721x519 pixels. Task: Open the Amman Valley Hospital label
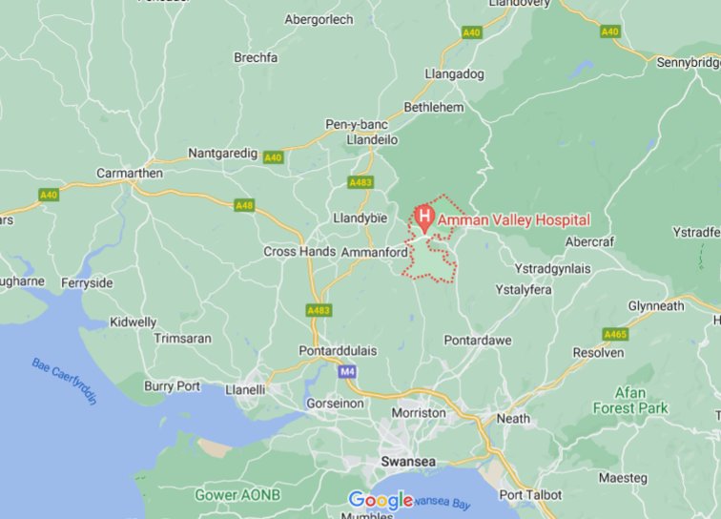(514, 220)
